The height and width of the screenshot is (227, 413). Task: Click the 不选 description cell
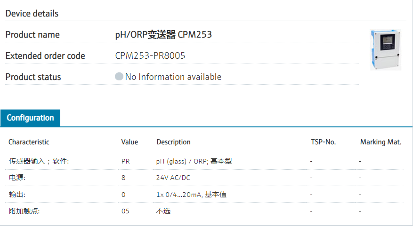pyautogui.click(x=163, y=211)
